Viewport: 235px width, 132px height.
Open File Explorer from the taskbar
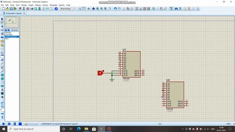coord(86,129)
